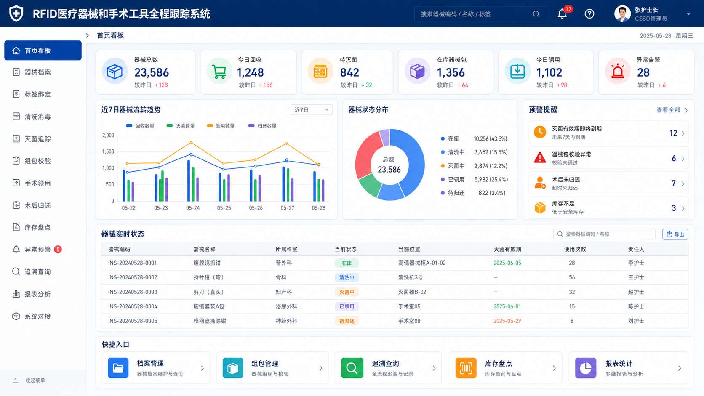Click the 导出 export button
This screenshot has width=704, height=396.
[675, 234]
